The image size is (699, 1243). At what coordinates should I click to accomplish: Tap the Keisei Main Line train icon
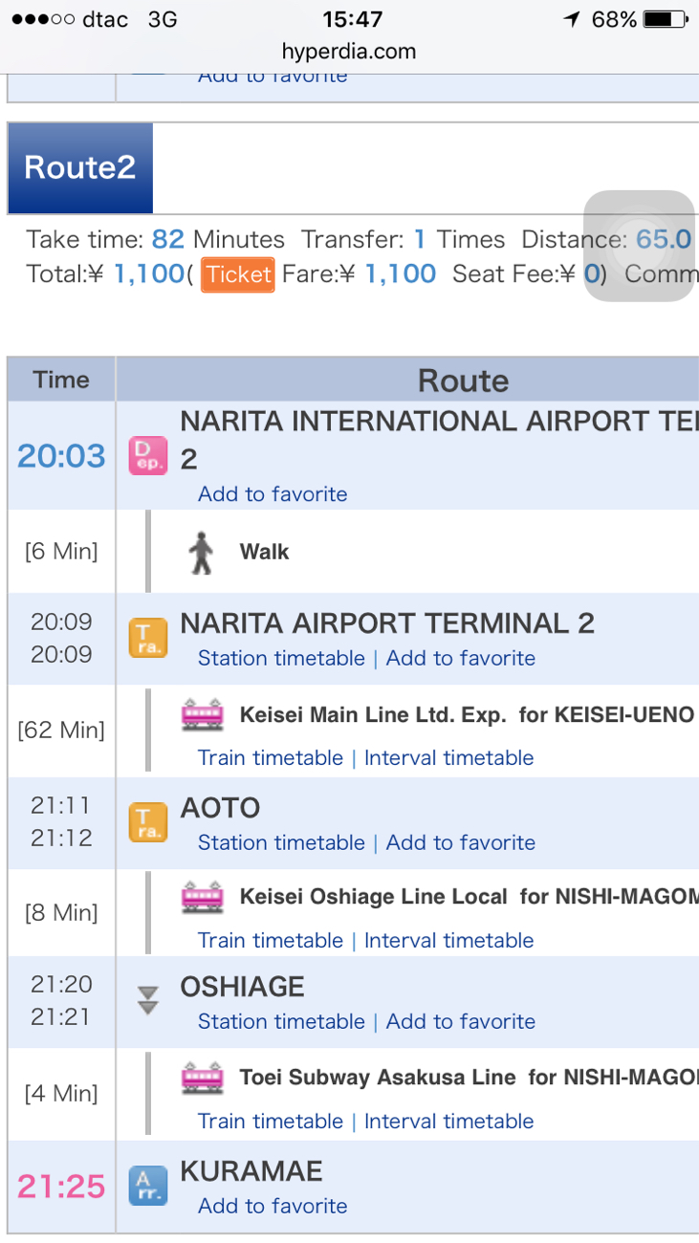pos(203,714)
